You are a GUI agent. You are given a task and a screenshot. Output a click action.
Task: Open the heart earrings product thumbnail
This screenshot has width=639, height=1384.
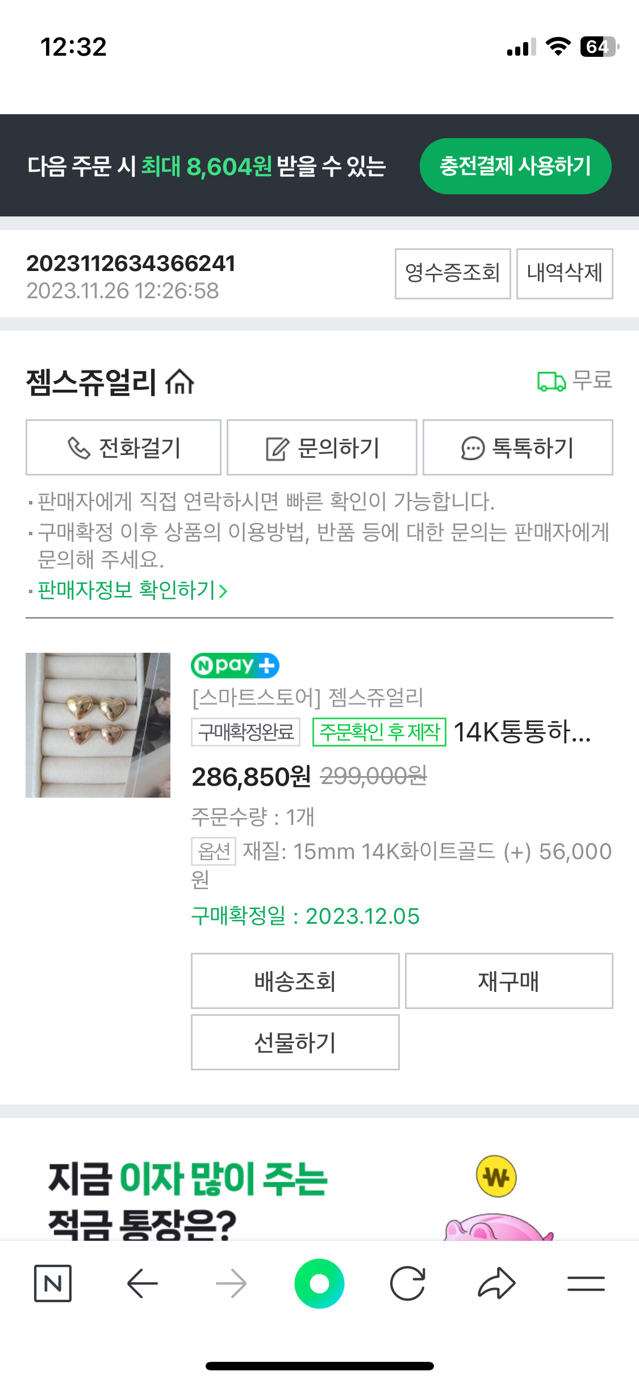[x=98, y=724]
